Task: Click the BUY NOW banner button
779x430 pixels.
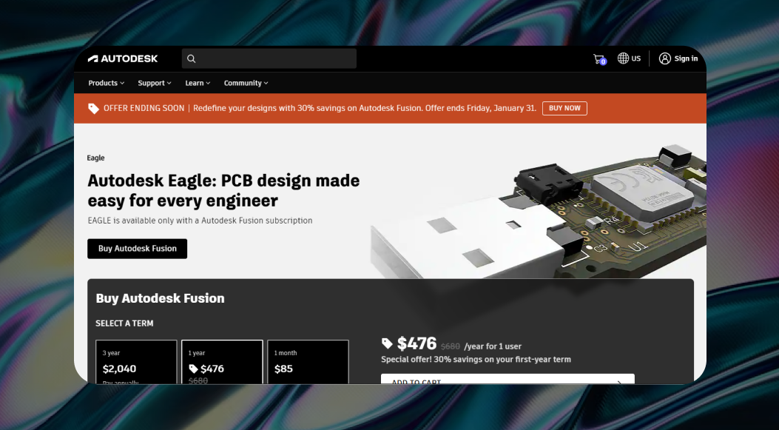Action: tap(564, 108)
